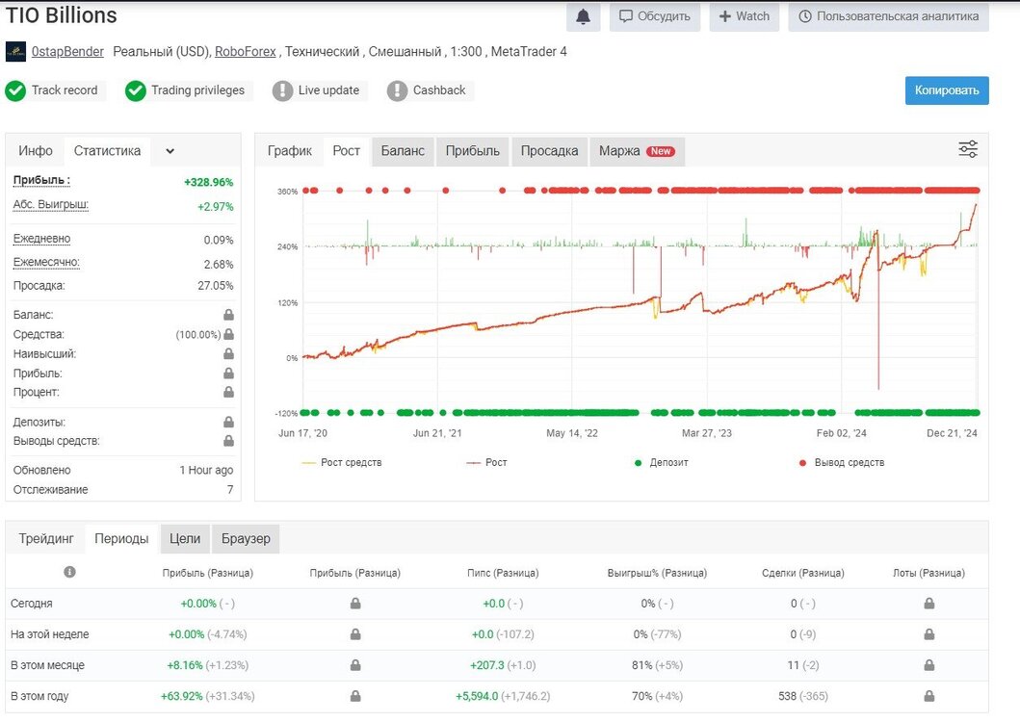1020x722 pixels.
Task: Click the lots lock icon in В этом году row
Action: [928, 696]
